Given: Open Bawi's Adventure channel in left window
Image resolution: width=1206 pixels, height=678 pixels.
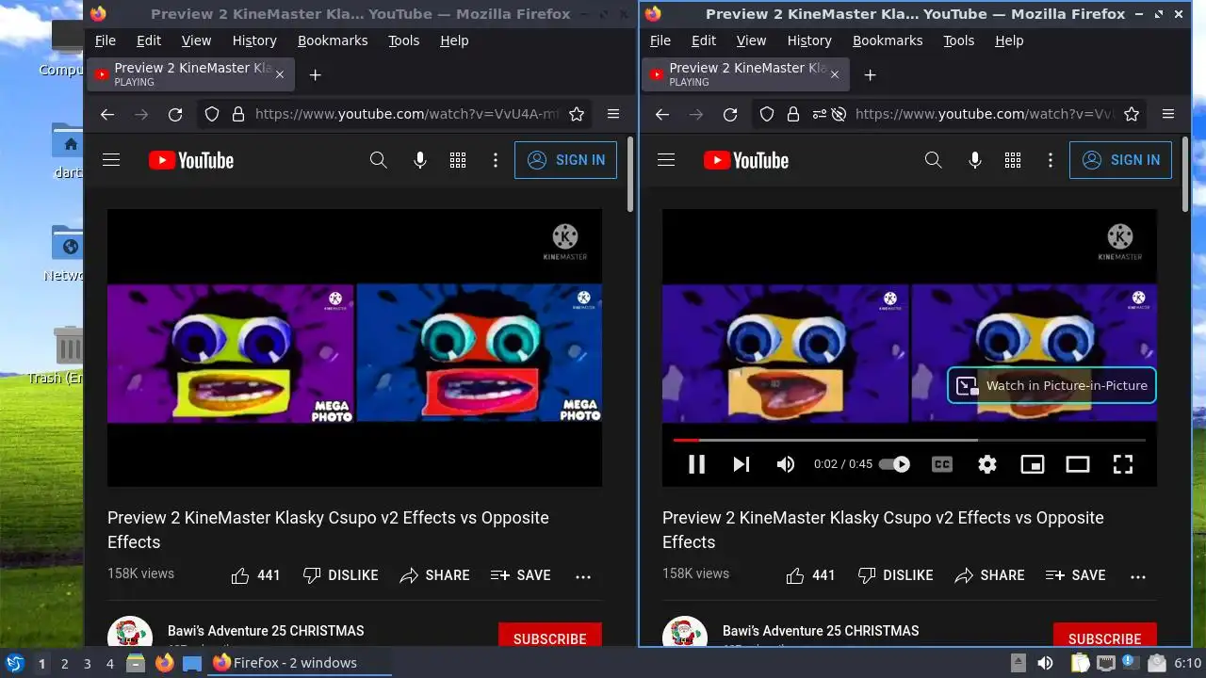Looking at the screenshot, I should pyautogui.click(x=266, y=631).
